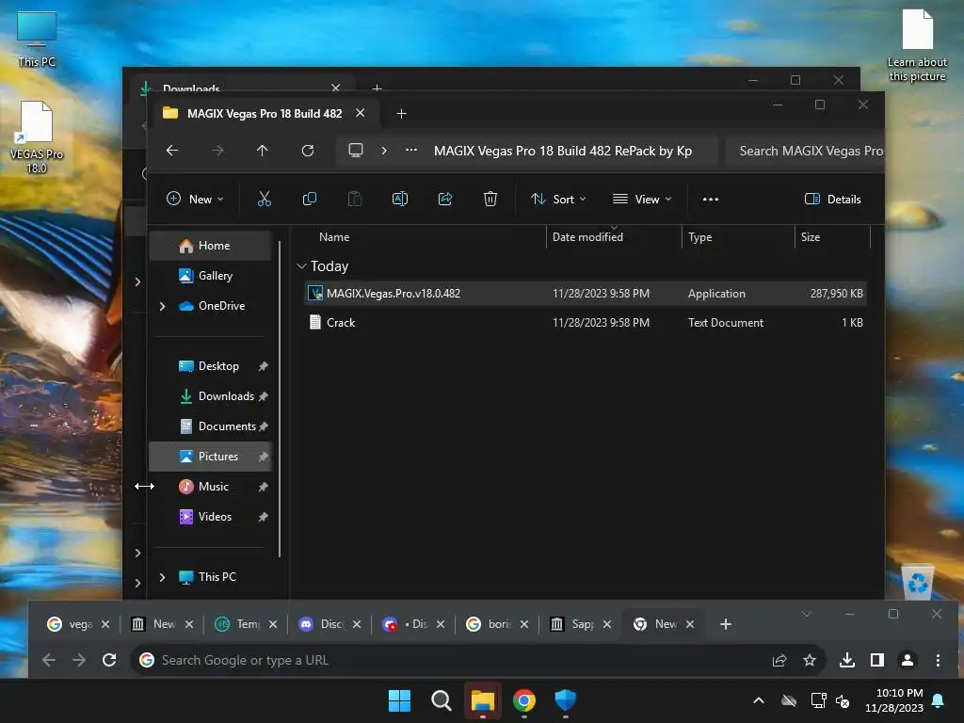964x723 pixels.
Task: Go up one folder level in Explorer
Action: (x=263, y=151)
